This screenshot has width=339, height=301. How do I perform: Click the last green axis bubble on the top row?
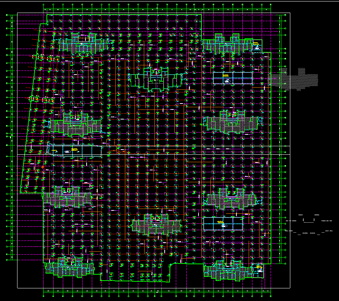click(x=271, y=4)
